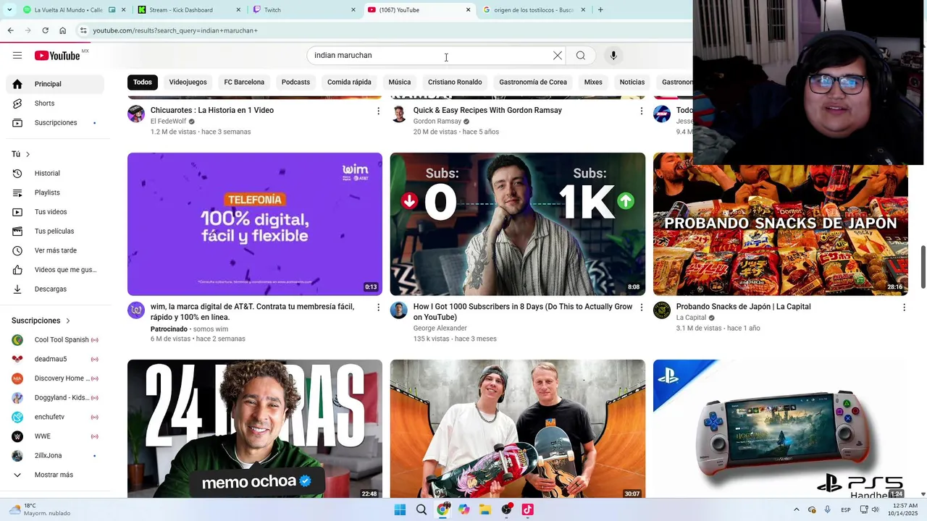The height and width of the screenshot is (521, 927).
Task: Open Tus videos in sidebar
Action: coord(55,212)
